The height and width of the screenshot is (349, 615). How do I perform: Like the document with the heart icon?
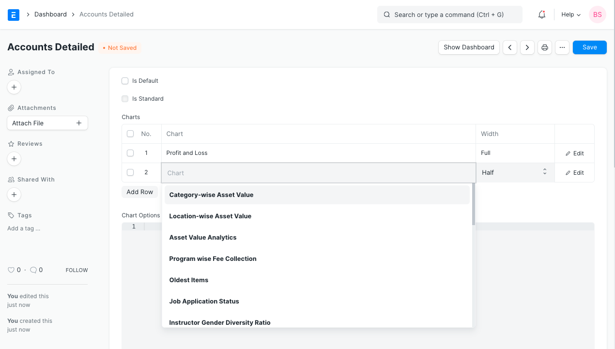coord(11,270)
